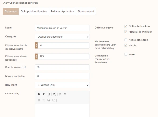
Task: Check the acne contract checkbox
Action: coord(126,54)
